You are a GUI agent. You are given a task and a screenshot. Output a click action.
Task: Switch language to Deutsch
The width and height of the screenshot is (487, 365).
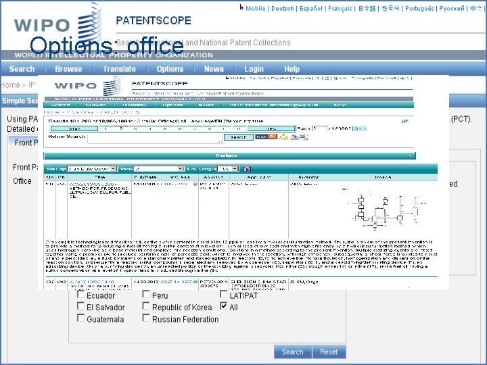(282, 8)
